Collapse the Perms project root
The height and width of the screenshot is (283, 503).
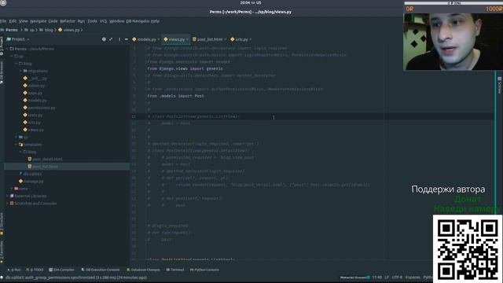tap(8, 49)
